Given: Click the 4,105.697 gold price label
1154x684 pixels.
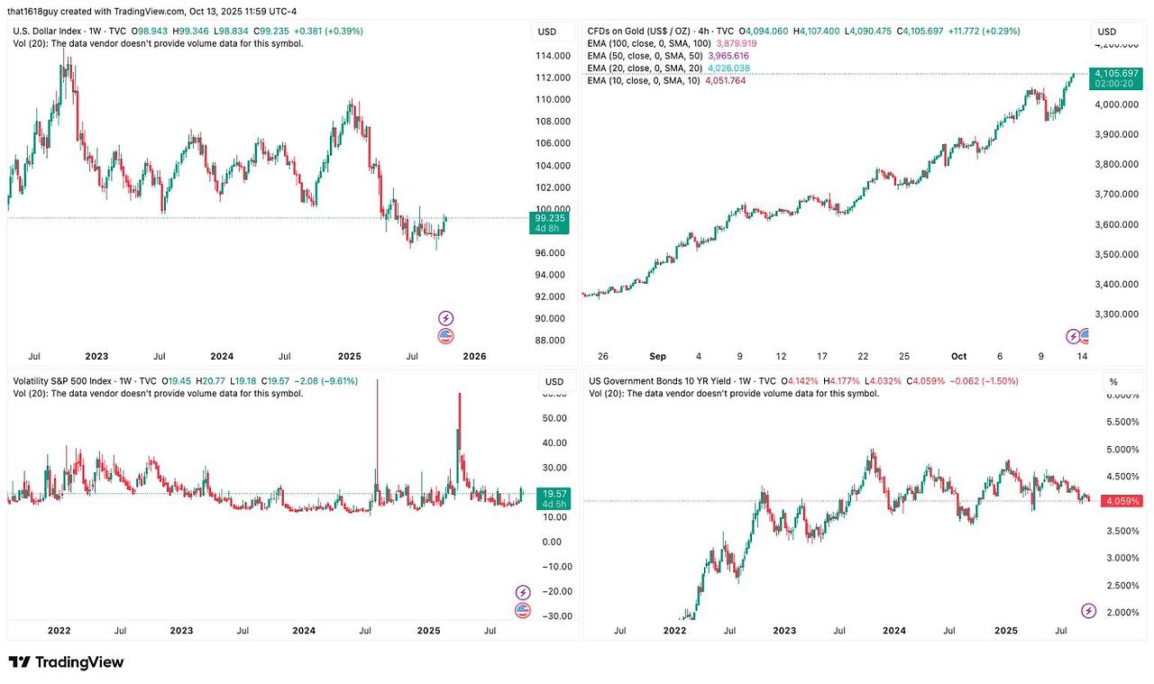Looking at the screenshot, I should 1115,73.
